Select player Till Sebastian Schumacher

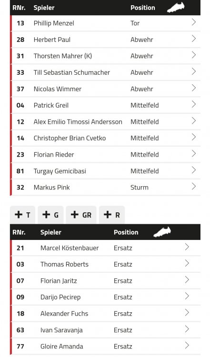tap(71, 72)
